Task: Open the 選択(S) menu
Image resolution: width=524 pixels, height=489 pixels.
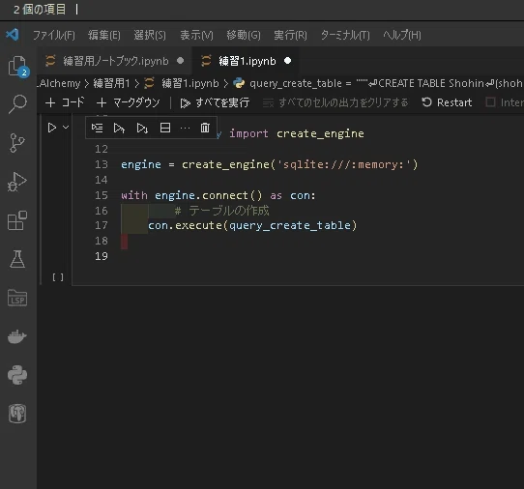Action: pos(150,35)
